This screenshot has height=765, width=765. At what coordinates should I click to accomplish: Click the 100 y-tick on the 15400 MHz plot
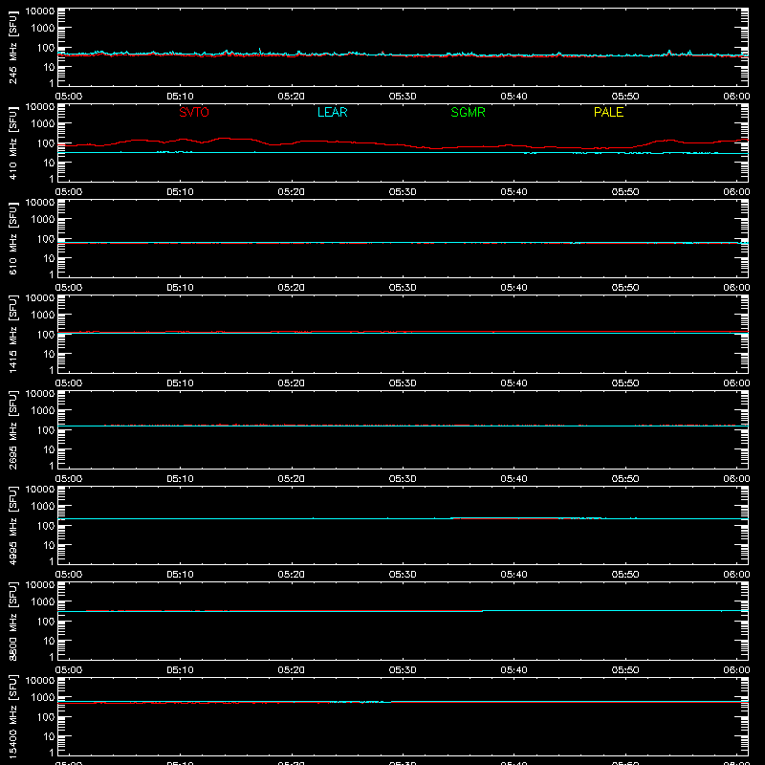(46, 717)
